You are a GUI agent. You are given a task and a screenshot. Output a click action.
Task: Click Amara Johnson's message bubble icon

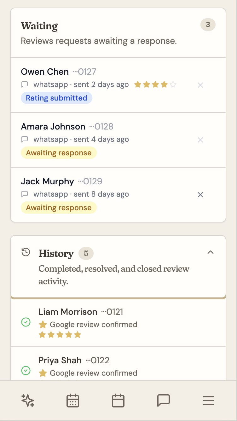click(25, 139)
